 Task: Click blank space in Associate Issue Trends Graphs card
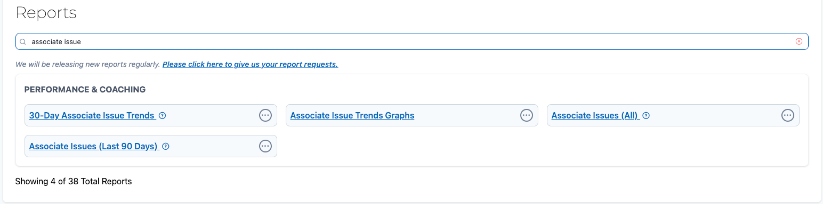tap(466, 116)
